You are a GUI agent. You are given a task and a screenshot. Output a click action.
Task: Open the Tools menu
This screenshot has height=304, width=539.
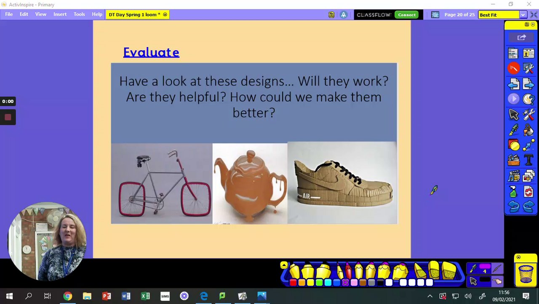tap(79, 14)
